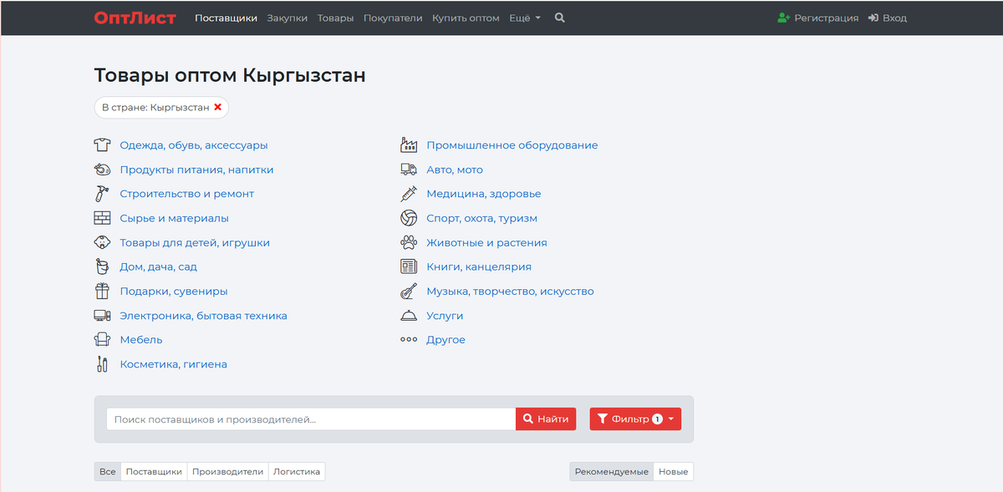
Task: Click the factory icon for industrial equipment
Action: (409, 145)
